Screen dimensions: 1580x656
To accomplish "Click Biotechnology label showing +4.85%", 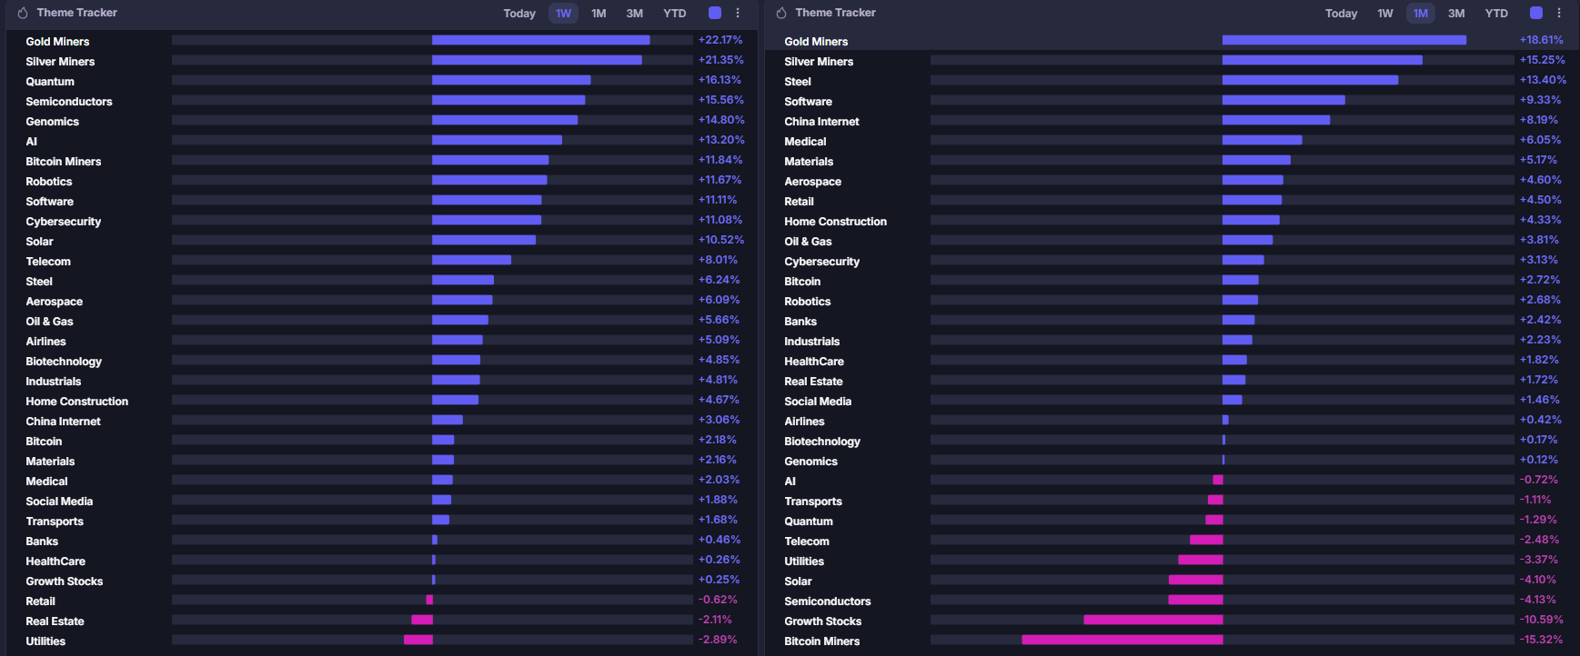I will click(x=64, y=362).
